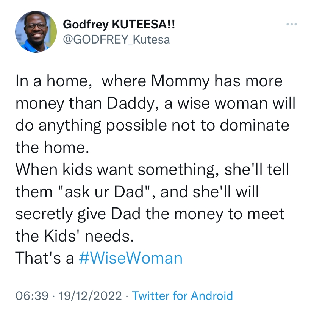The image size is (314, 312).
Task: Open the #WiseWoman hashtag
Action: click(131, 258)
